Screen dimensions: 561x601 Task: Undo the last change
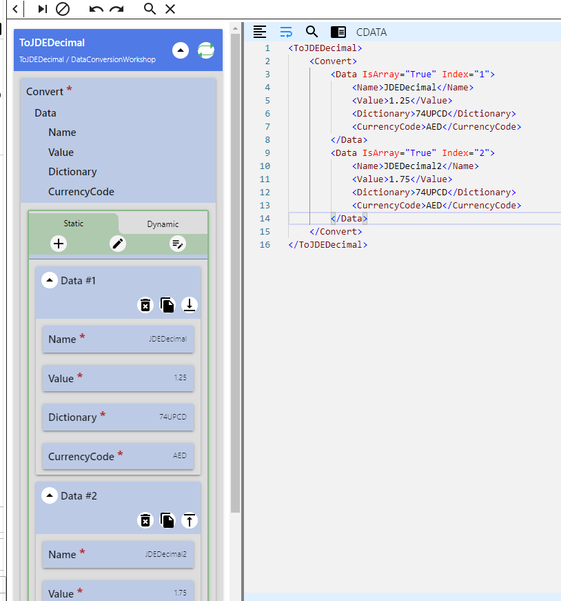click(96, 9)
